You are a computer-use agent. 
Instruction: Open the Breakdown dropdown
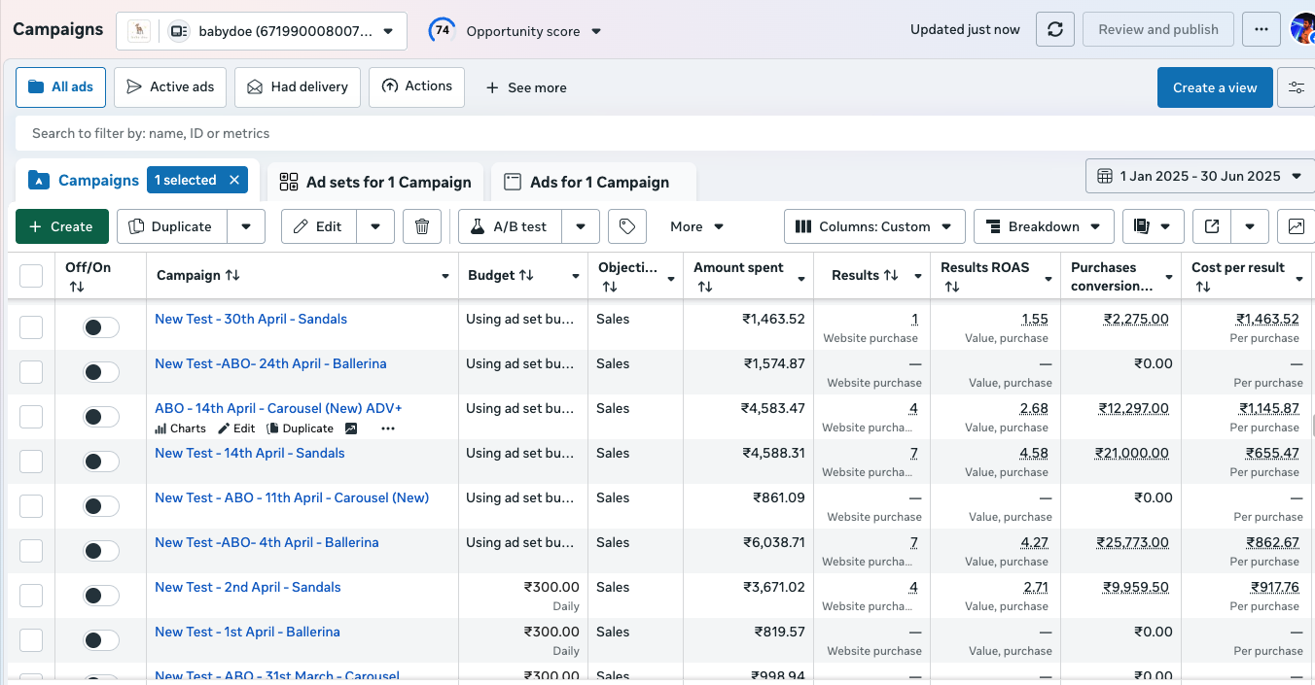pos(1044,226)
